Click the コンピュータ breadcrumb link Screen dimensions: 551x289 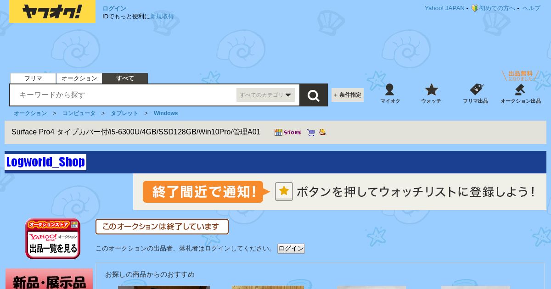[79, 113]
